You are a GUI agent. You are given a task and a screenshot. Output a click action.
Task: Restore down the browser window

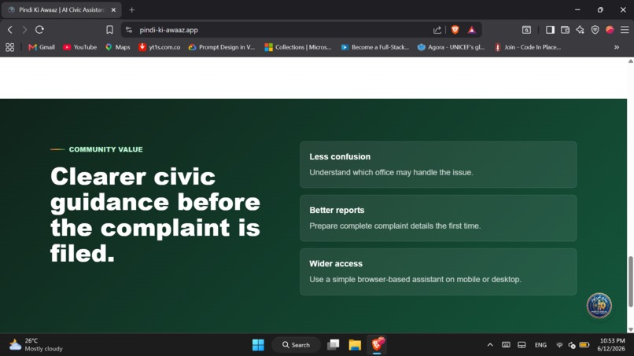(600, 9)
